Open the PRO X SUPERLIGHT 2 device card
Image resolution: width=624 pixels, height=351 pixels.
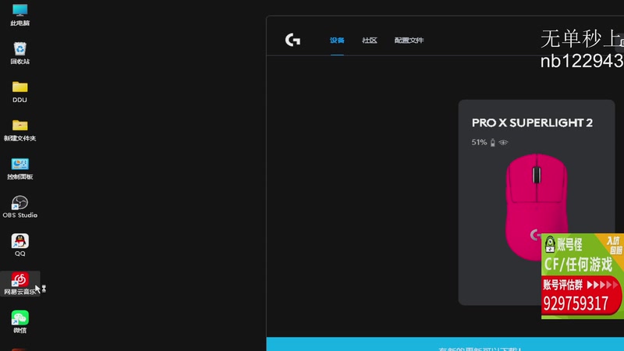[x=537, y=202]
